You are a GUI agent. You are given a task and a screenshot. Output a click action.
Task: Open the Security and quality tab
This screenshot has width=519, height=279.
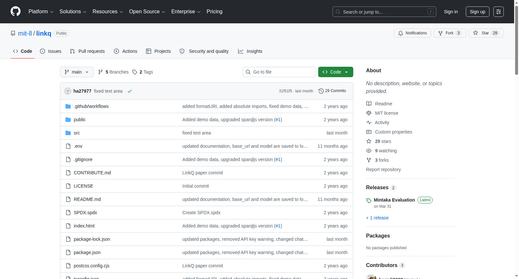tap(204, 51)
